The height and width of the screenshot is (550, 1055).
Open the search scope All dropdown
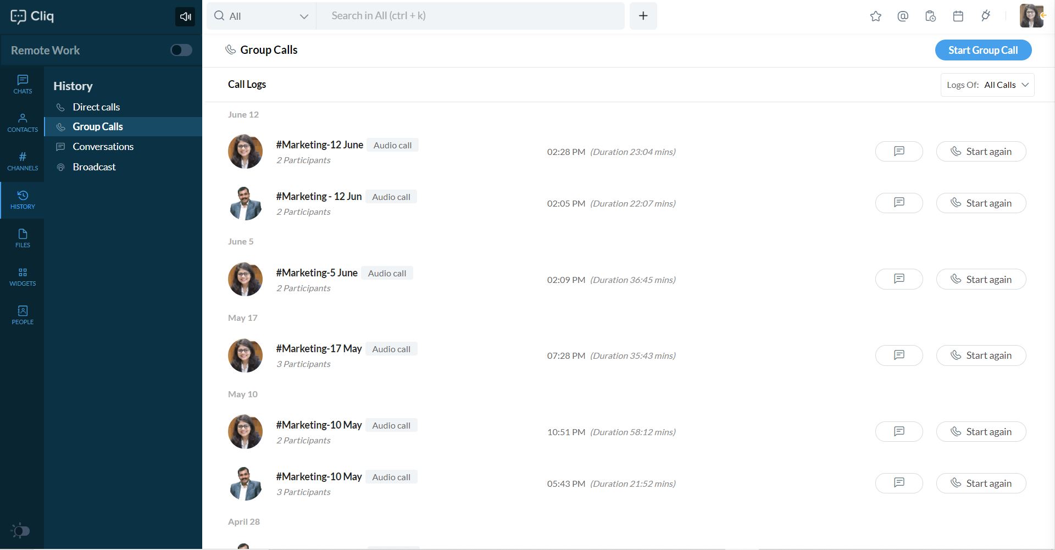(261, 16)
